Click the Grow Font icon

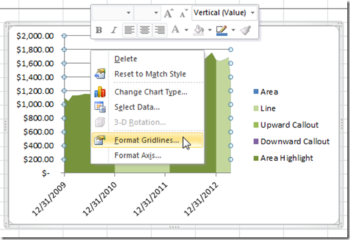(168, 13)
